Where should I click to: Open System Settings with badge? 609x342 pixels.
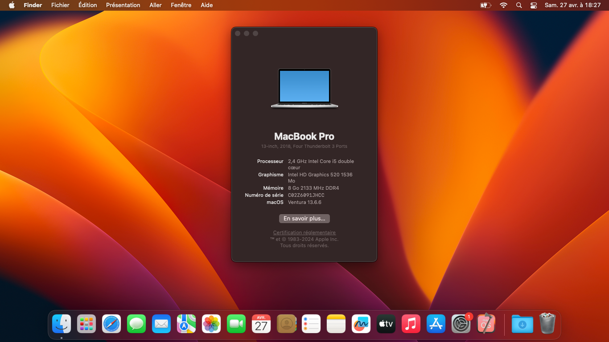[x=461, y=324]
